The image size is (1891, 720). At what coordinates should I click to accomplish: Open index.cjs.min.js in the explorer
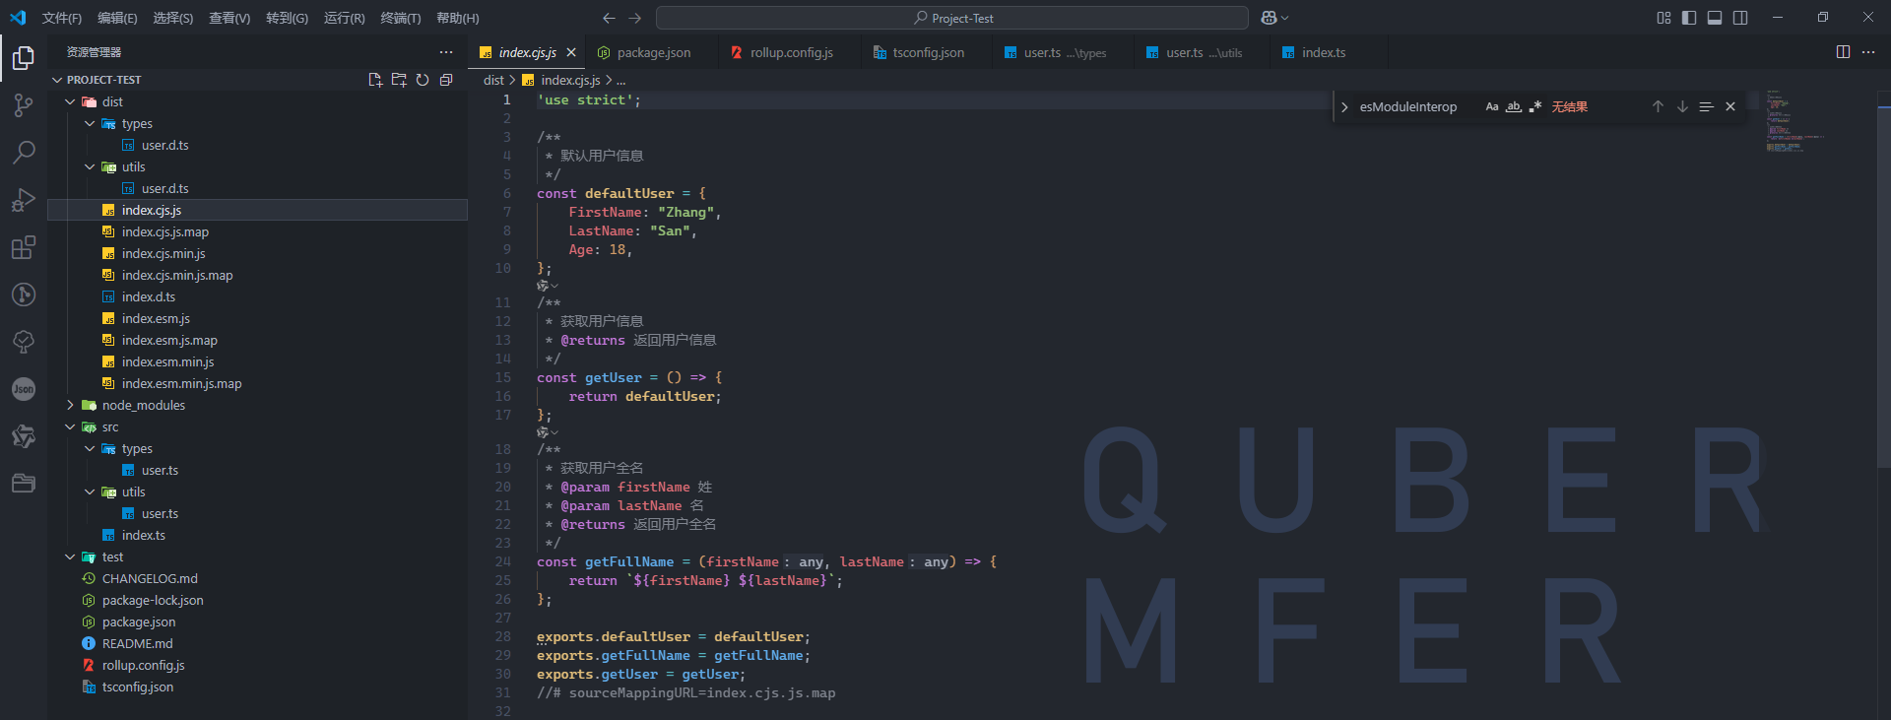click(x=257, y=253)
